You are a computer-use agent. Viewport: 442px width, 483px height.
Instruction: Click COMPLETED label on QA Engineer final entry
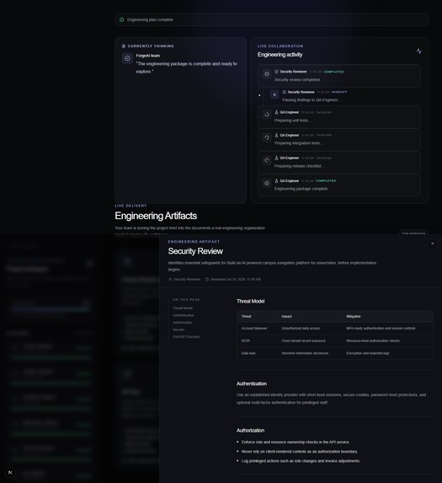326,181
